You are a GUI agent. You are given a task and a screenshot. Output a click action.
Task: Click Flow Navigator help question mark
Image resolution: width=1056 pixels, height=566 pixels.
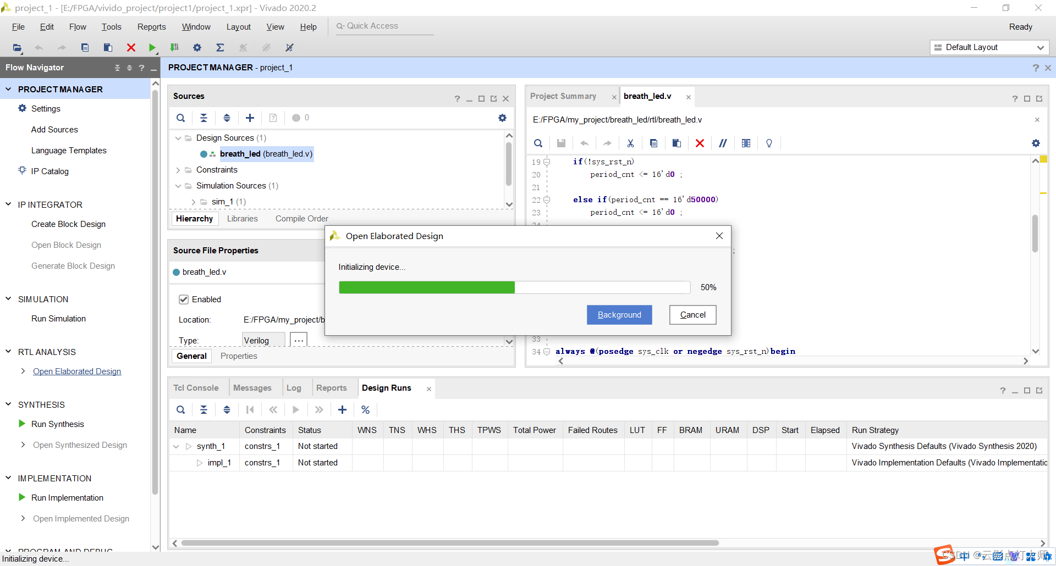tap(142, 68)
